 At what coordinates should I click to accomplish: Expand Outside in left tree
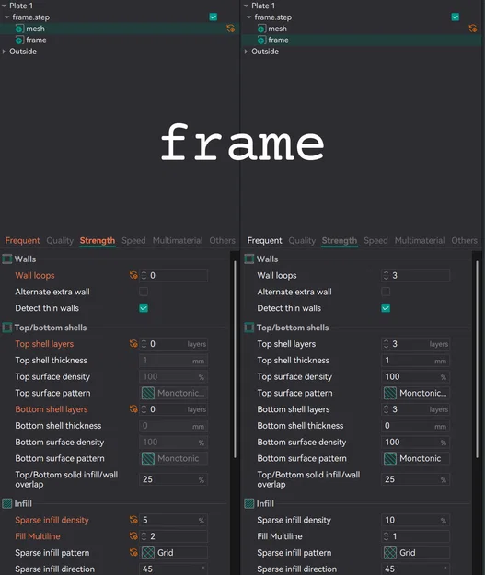point(4,52)
